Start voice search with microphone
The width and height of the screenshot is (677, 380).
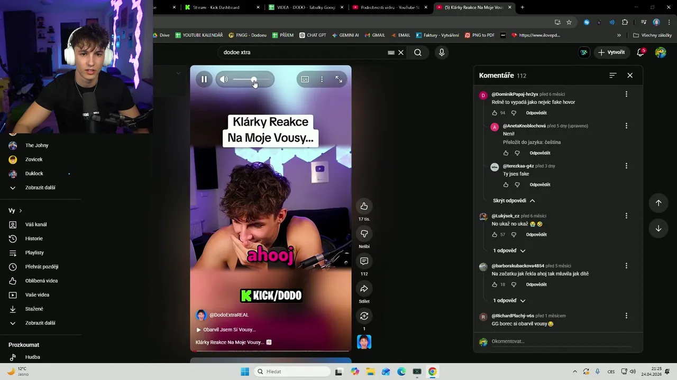pos(442,52)
